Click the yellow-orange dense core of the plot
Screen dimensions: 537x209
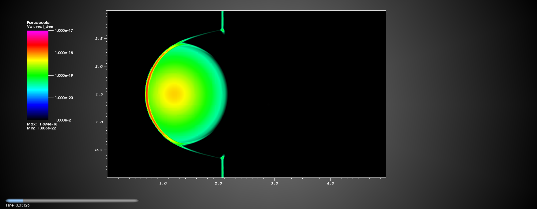click(x=174, y=94)
